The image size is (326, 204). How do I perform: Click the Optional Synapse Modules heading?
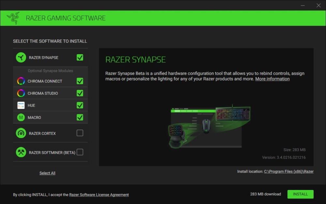[51, 71]
